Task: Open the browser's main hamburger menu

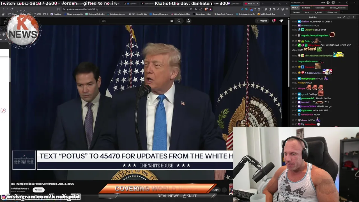Action: pyautogui.click(x=287, y=9)
